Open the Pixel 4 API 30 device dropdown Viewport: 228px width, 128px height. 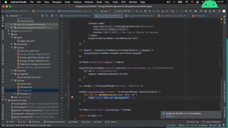click(x=124, y=11)
